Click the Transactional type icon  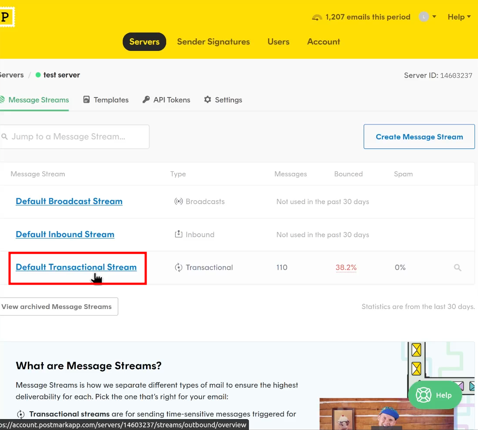tap(179, 268)
